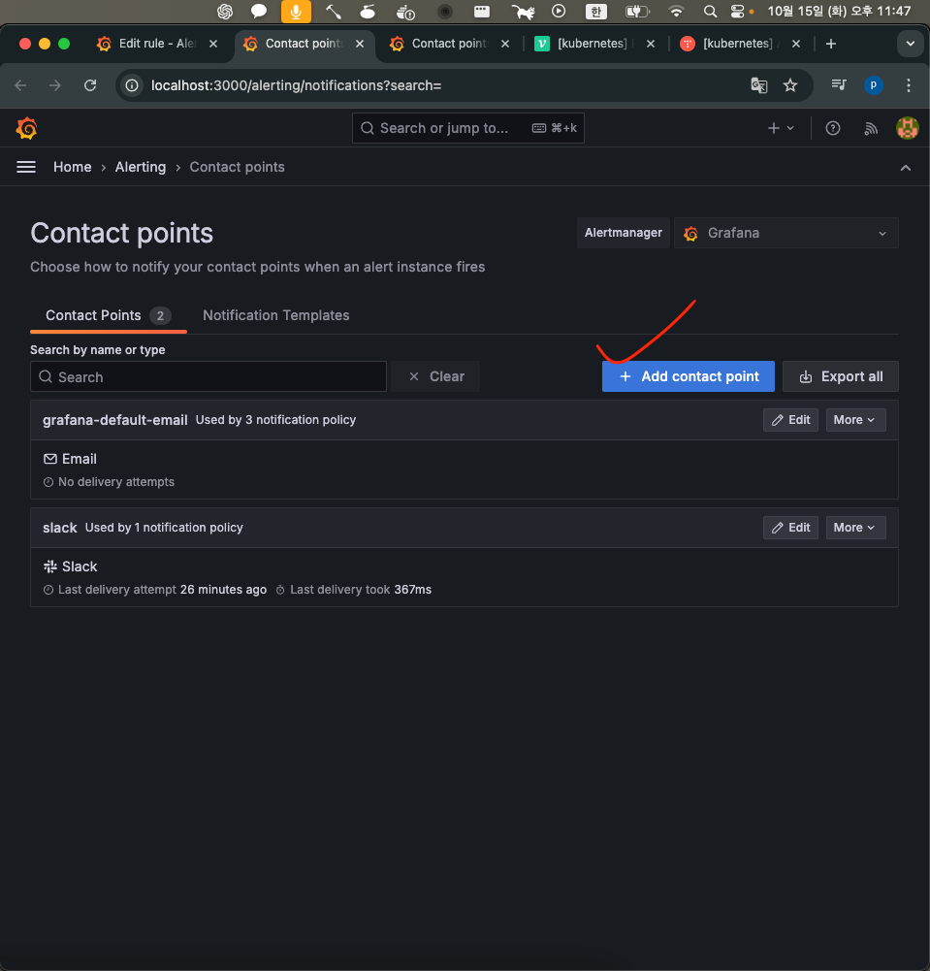Expand the plus create-new dropdown
The height and width of the screenshot is (971, 930).
(780, 128)
